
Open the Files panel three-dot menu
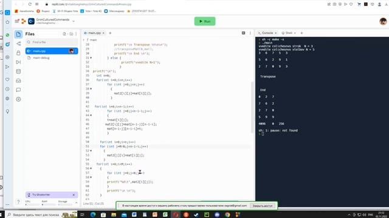pyautogui.click(x=76, y=34)
